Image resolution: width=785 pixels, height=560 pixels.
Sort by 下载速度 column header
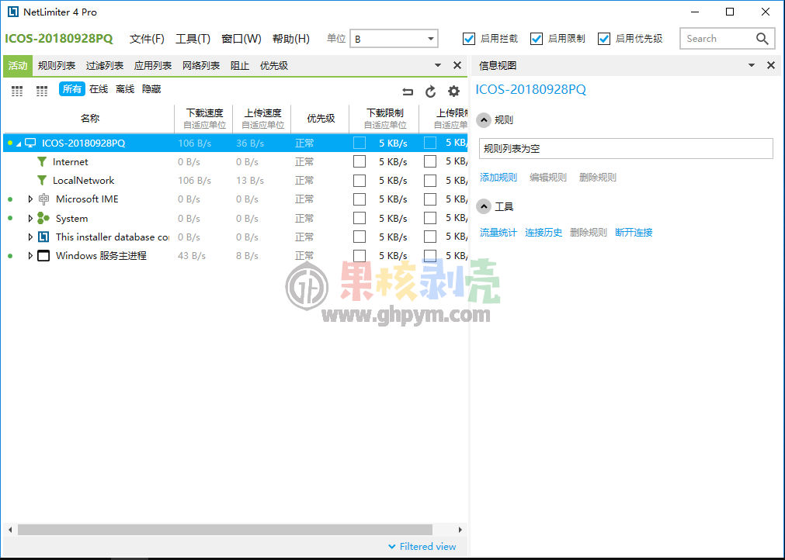coord(204,119)
